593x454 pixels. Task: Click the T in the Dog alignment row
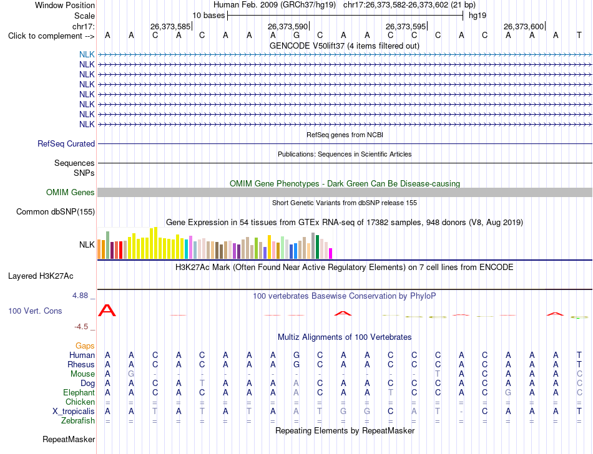click(x=202, y=383)
